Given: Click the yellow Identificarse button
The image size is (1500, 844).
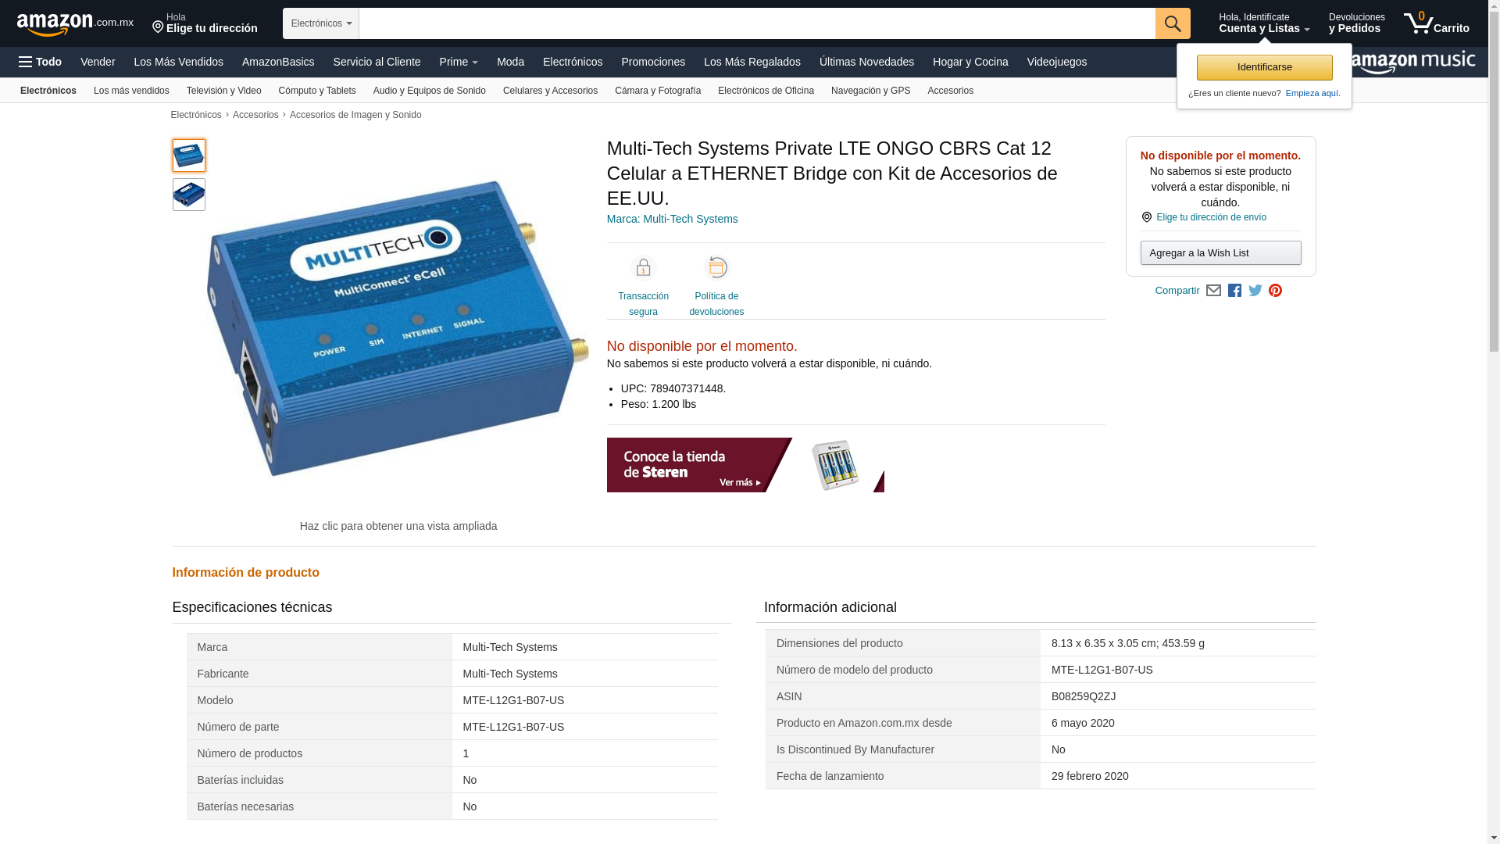Looking at the screenshot, I should 1264,67.
